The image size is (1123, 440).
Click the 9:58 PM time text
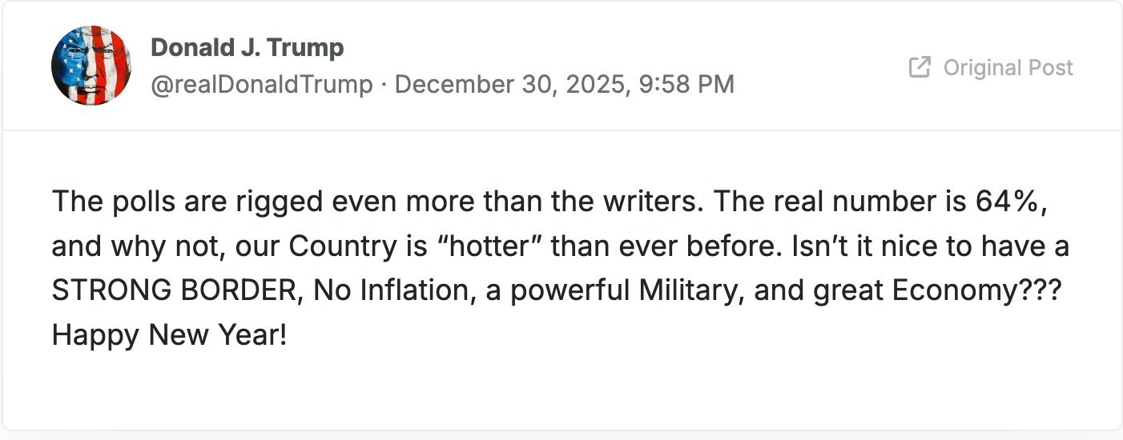[x=686, y=84]
